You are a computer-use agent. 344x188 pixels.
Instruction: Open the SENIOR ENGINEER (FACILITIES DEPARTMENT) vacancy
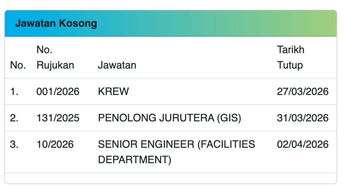pos(176,152)
